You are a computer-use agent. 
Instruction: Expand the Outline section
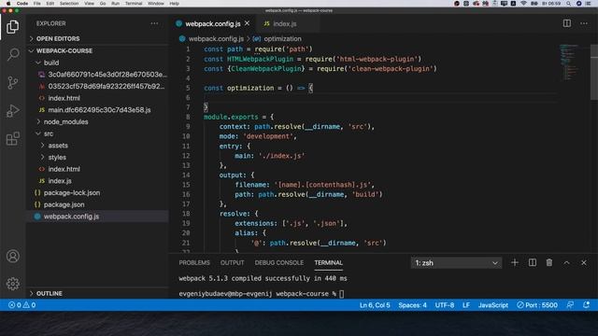pos(98,293)
